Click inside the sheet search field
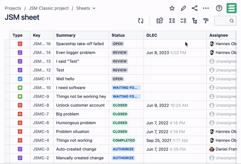Viewport: 241px width, 164px height. [222, 21]
